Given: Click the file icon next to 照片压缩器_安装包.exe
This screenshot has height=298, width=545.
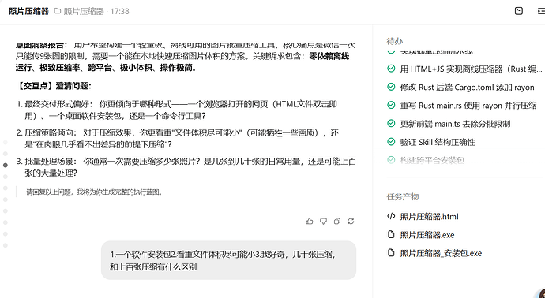Looking at the screenshot, I should [x=391, y=253].
